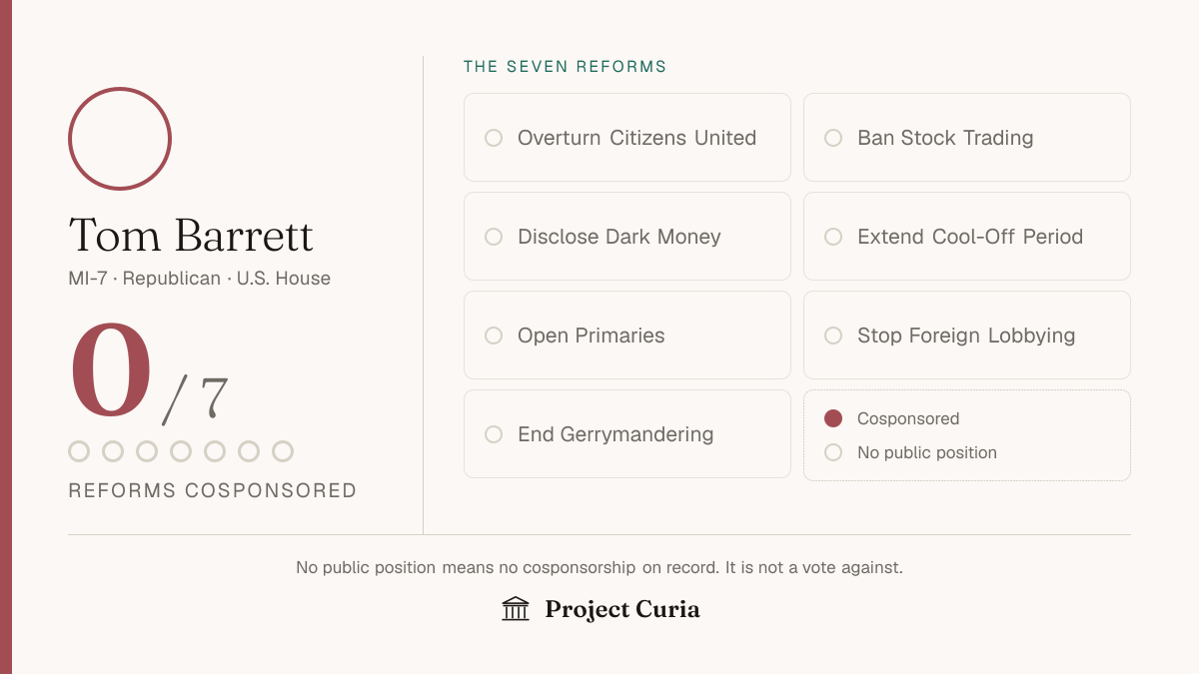Select the Overturn Citizens United status circle
Viewport: 1199px width, 674px height.
pyautogui.click(x=494, y=138)
